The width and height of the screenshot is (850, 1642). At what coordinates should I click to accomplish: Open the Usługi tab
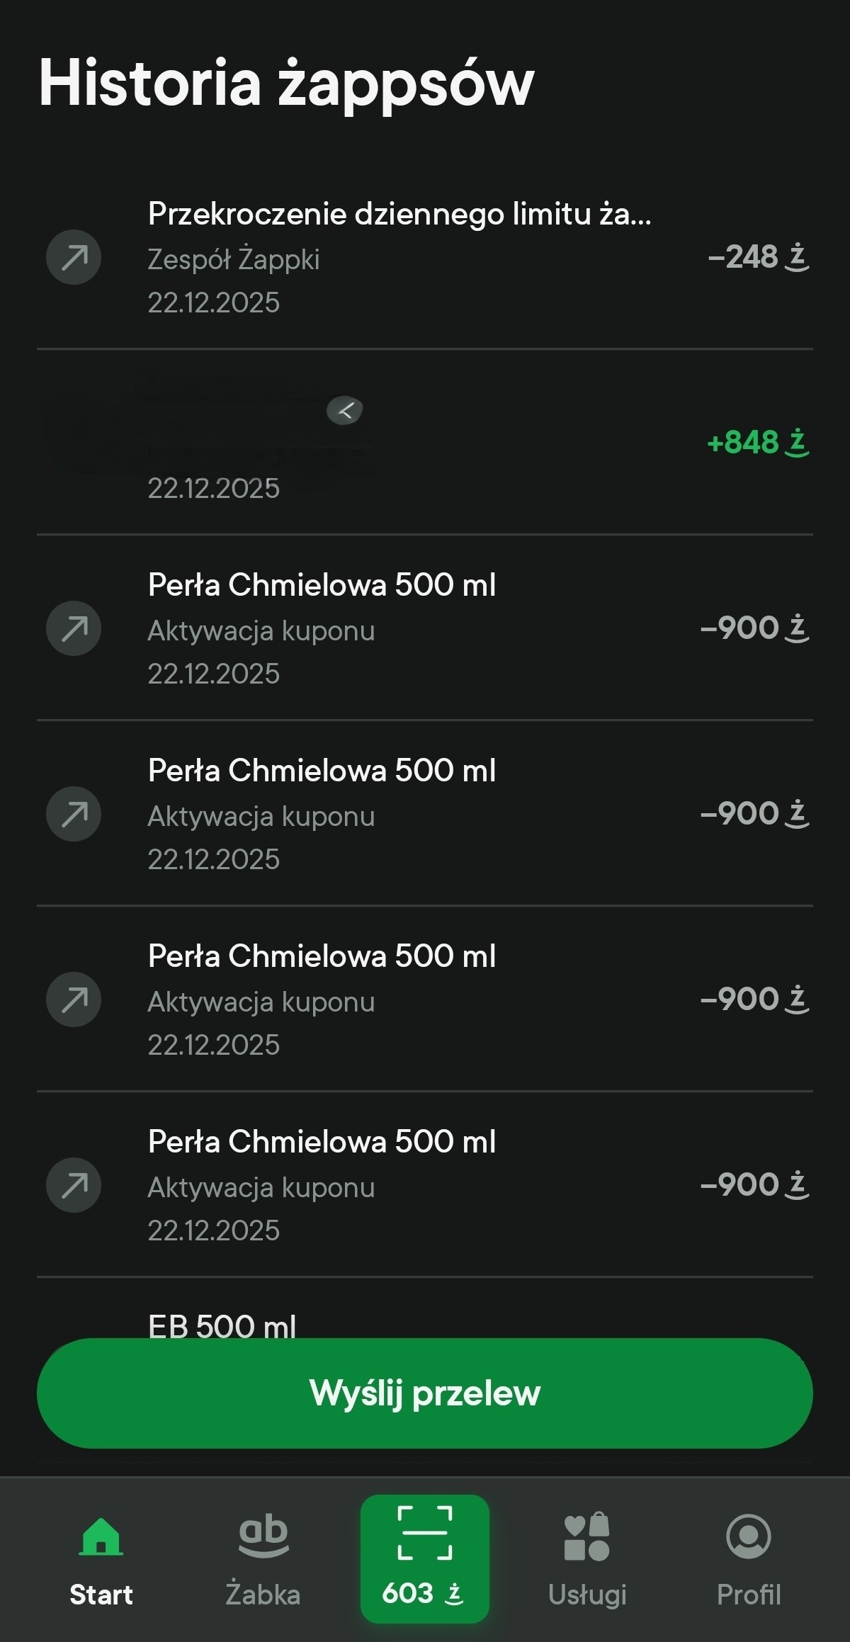pos(587,1558)
